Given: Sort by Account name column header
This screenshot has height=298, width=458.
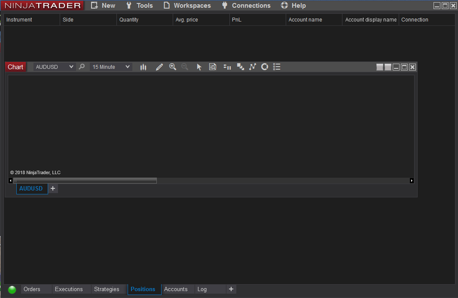Looking at the screenshot, I should coord(314,20).
